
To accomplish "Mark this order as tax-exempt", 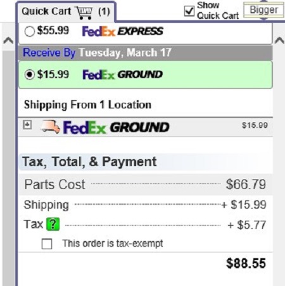I will click(x=47, y=244).
